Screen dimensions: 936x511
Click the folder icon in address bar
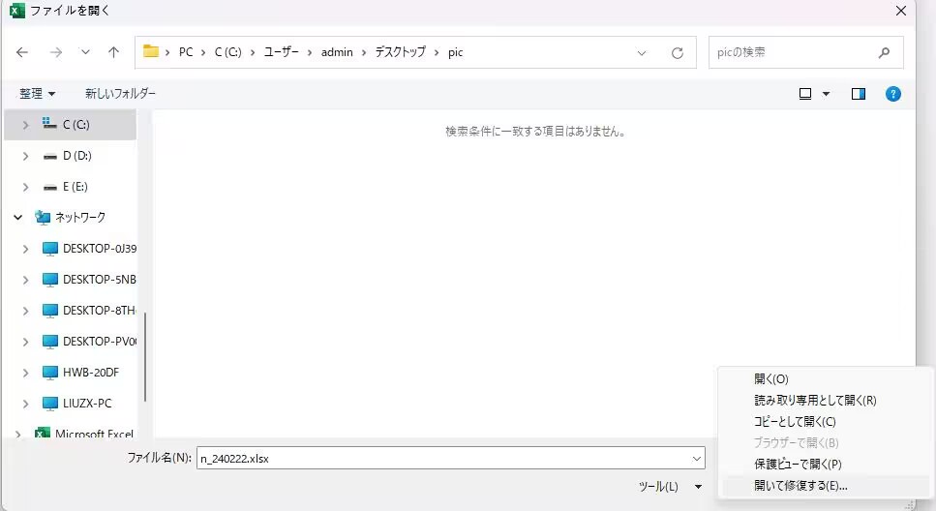(x=151, y=52)
